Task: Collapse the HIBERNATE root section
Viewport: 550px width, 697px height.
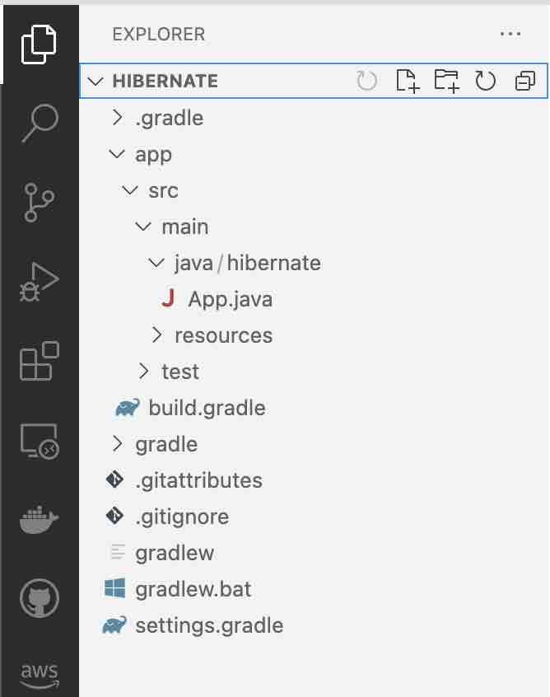Action: click(165, 81)
